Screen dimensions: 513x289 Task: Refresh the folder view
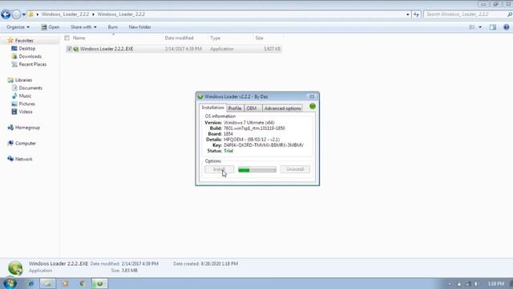tap(416, 14)
